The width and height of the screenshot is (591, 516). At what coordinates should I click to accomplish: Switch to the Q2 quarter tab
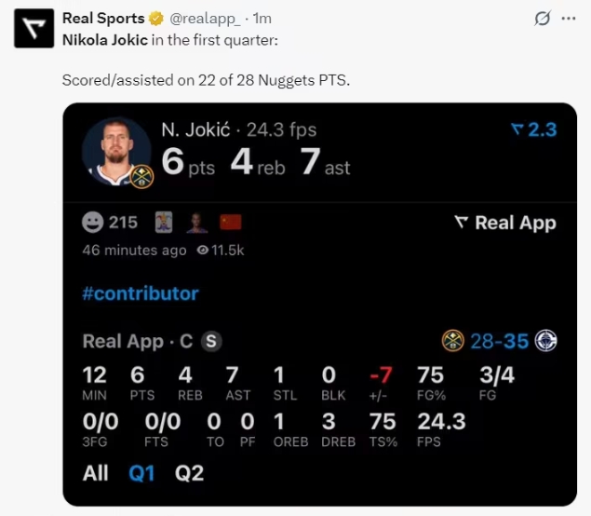(189, 473)
